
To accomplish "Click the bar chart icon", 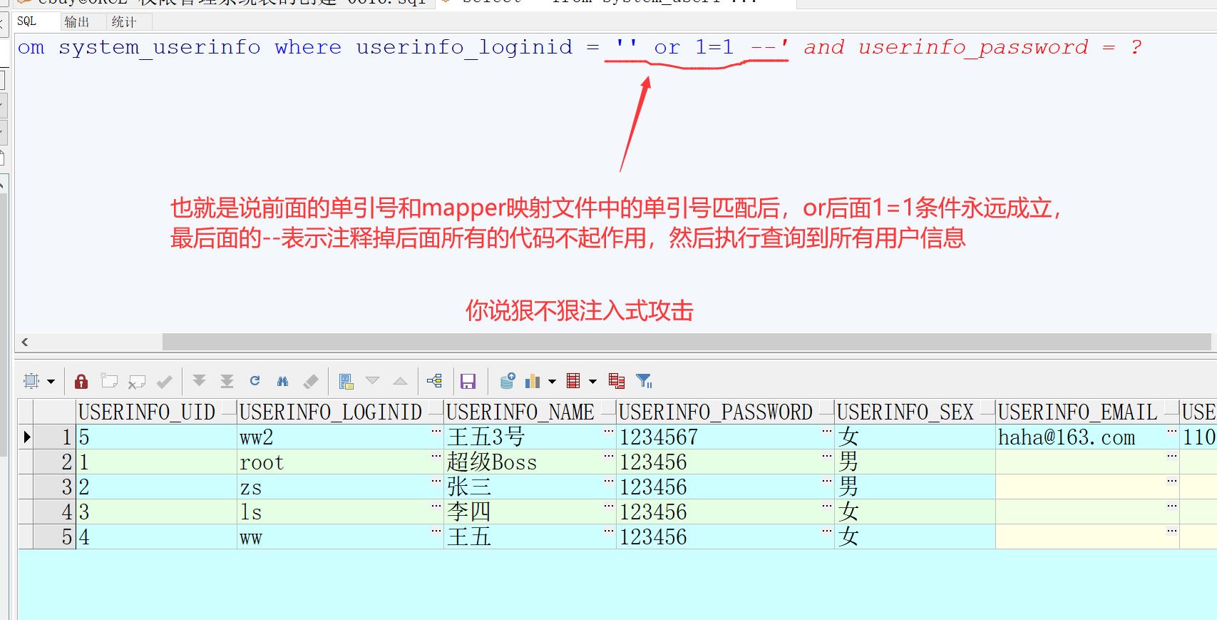I will tap(533, 381).
